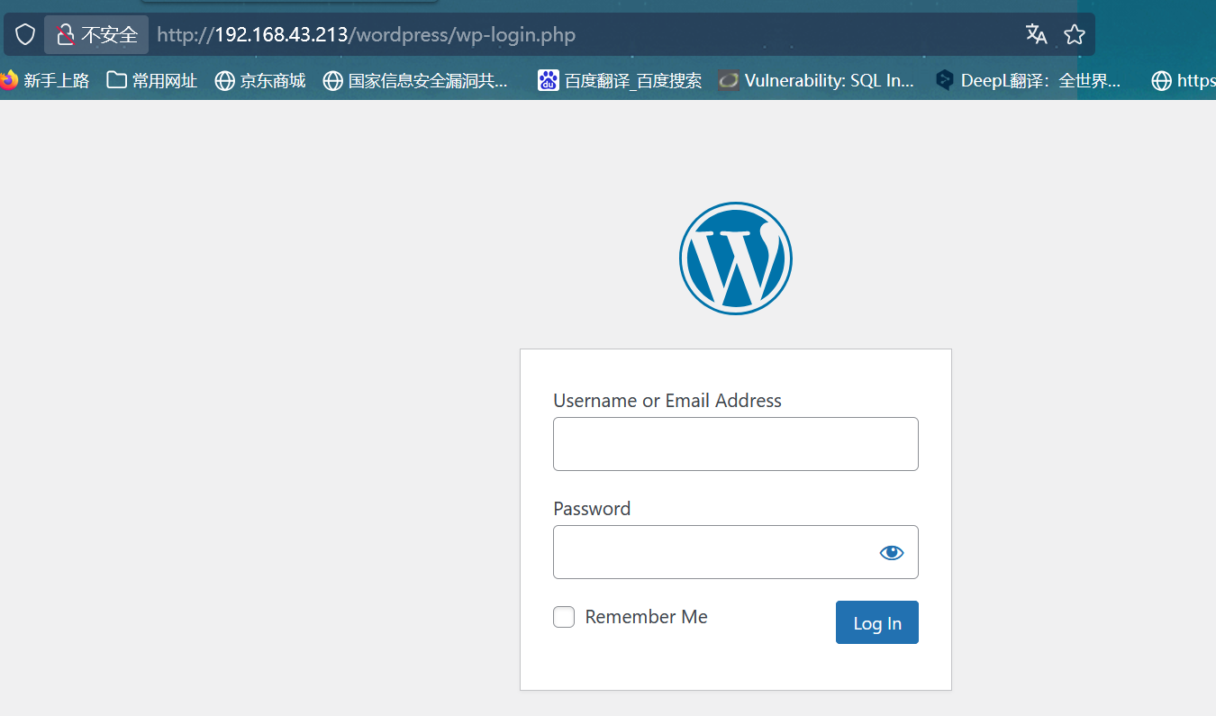Focus the Password input field
The height and width of the screenshot is (716, 1216).
point(736,552)
